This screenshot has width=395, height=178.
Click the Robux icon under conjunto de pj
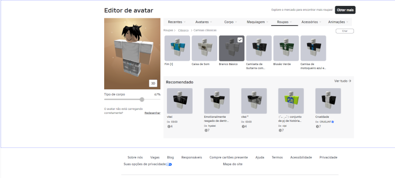point(280,130)
